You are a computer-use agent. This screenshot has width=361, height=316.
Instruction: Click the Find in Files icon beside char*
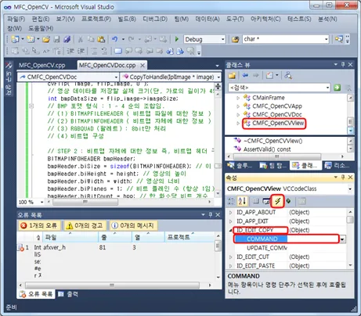[235, 39]
